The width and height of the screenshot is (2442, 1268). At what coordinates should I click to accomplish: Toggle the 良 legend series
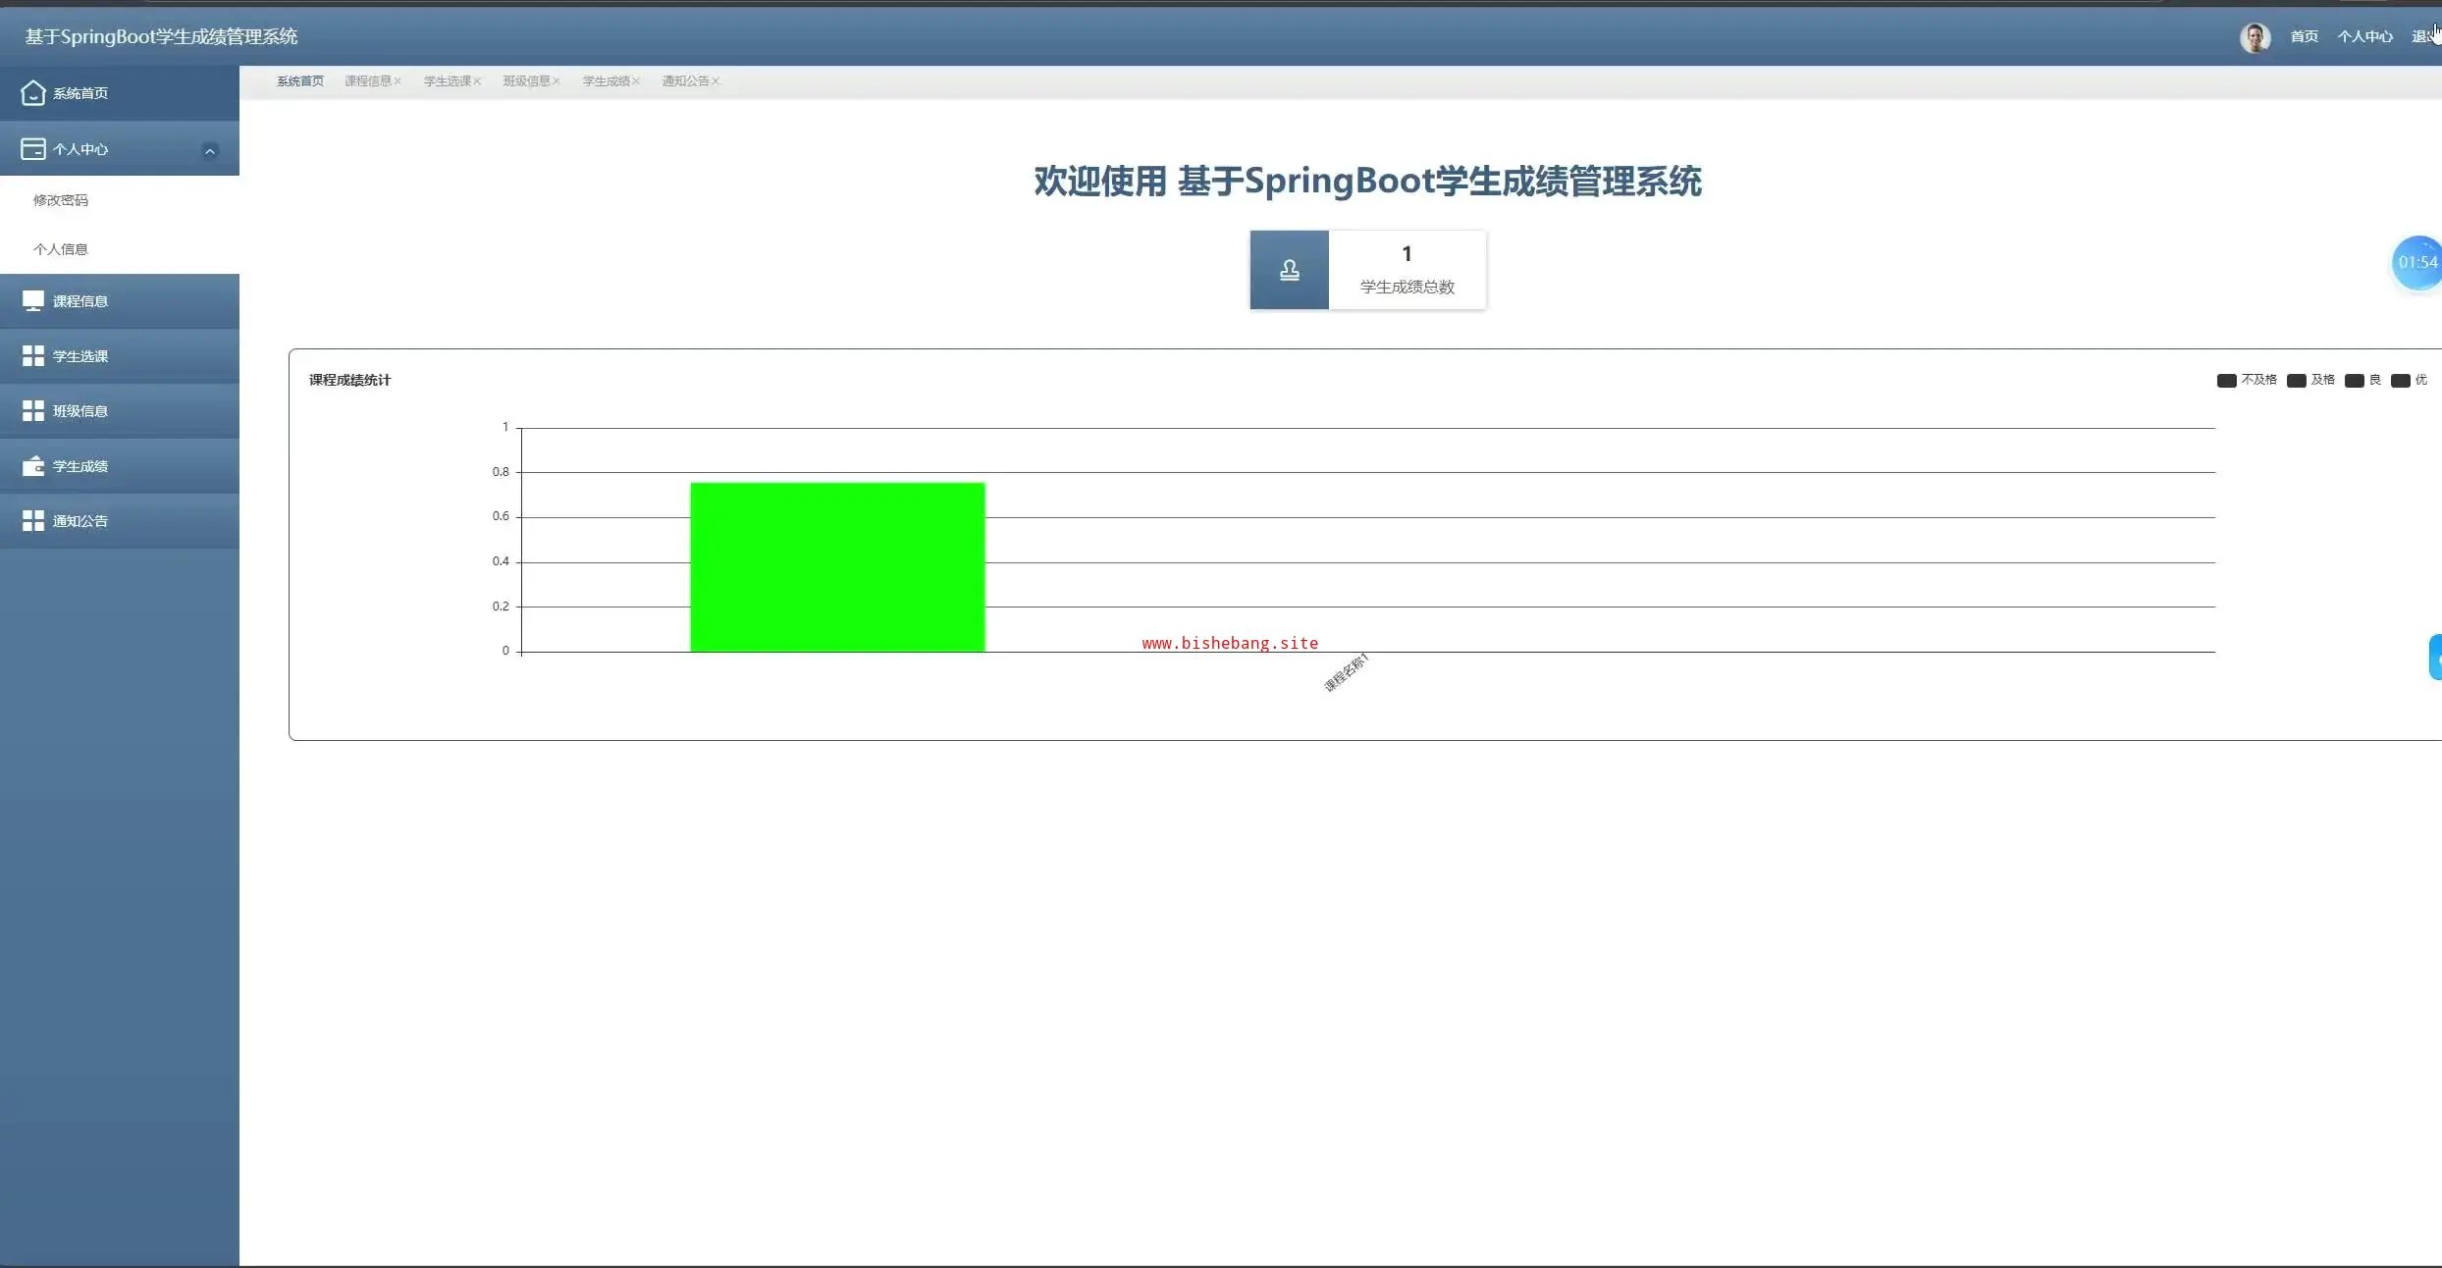point(2363,380)
